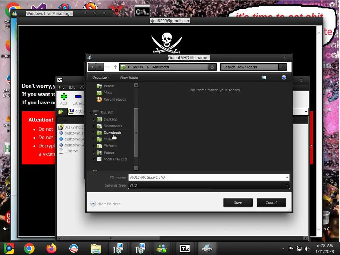Go up one folder level arrow
Image resolution: width=340 pixels, height=255 pixels.
pos(115,67)
